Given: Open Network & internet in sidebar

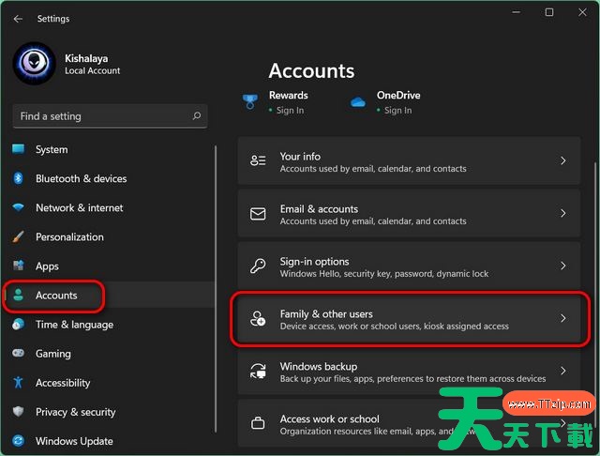Looking at the screenshot, I should [79, 207].
